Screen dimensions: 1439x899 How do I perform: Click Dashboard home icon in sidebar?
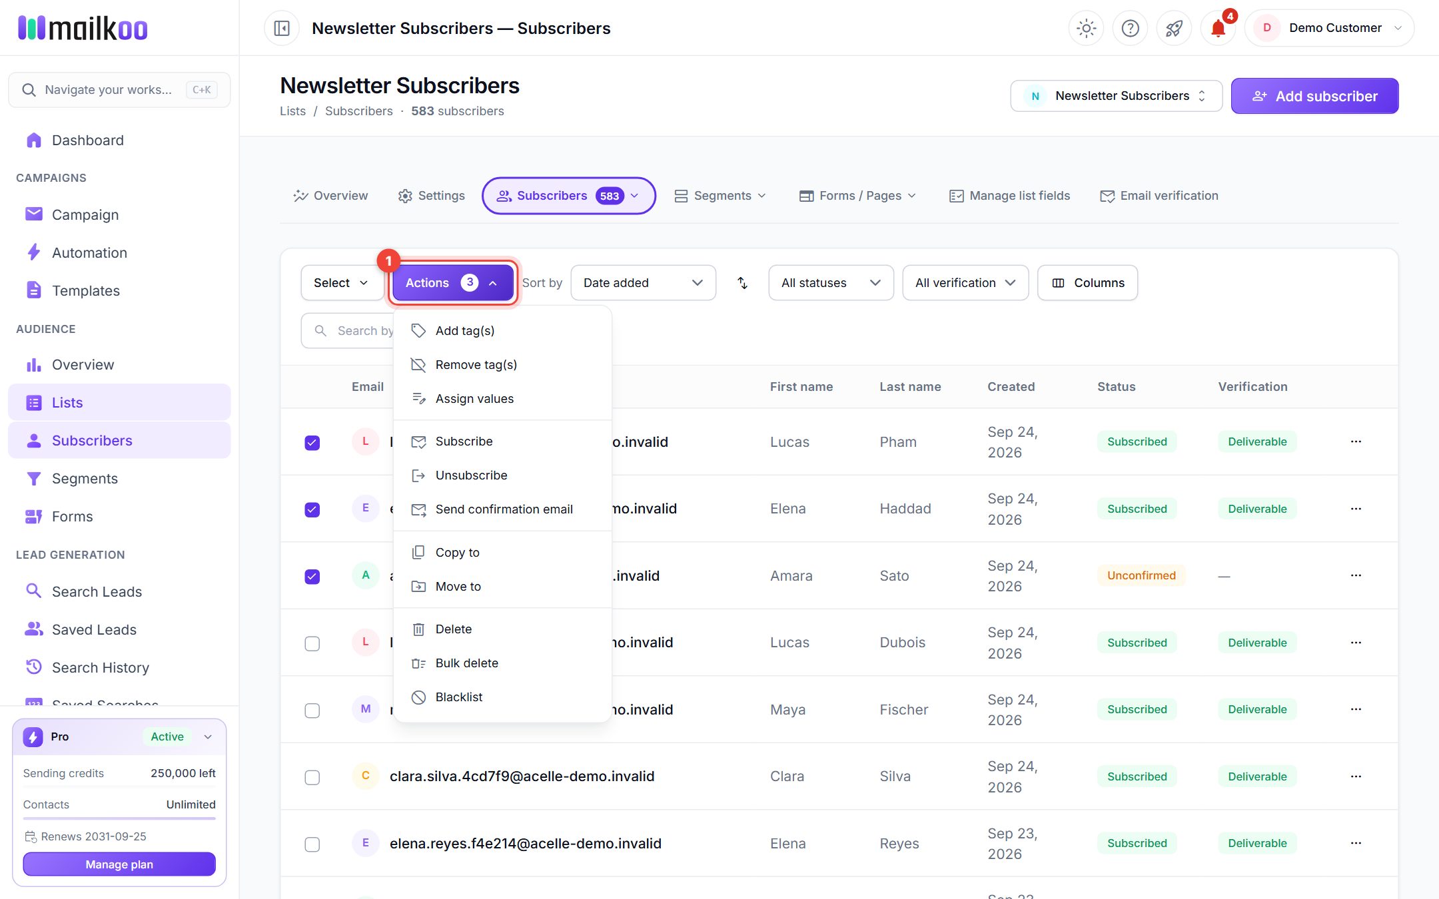point(34,140)
